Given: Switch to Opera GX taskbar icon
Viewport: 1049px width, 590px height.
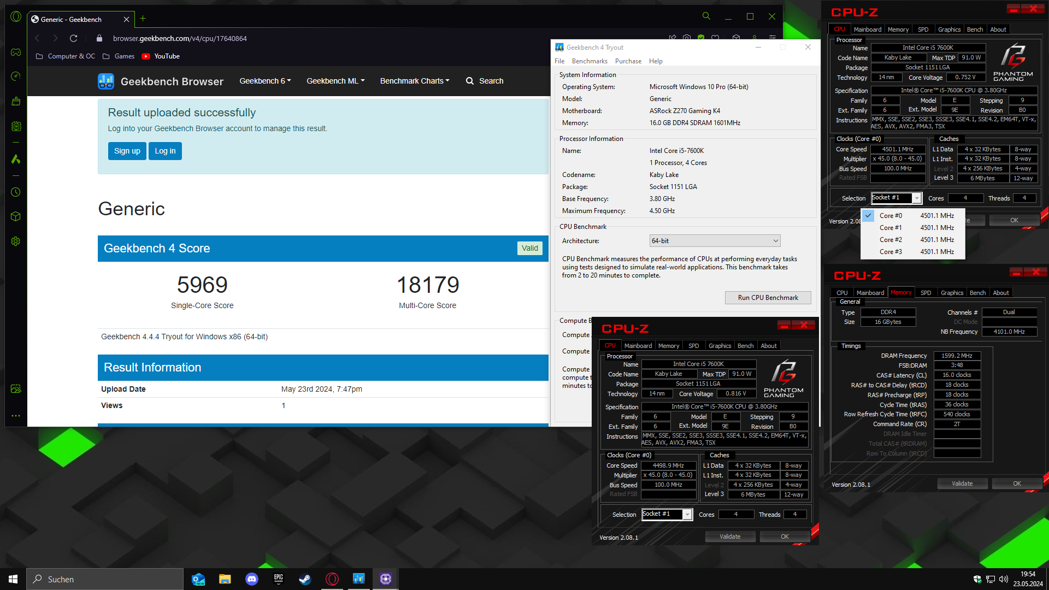Looking at the screenshot, I should click(x=332, y=579).
